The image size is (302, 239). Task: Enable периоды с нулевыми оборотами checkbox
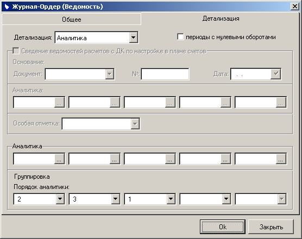pyautogui.click(x=180, y=36)
